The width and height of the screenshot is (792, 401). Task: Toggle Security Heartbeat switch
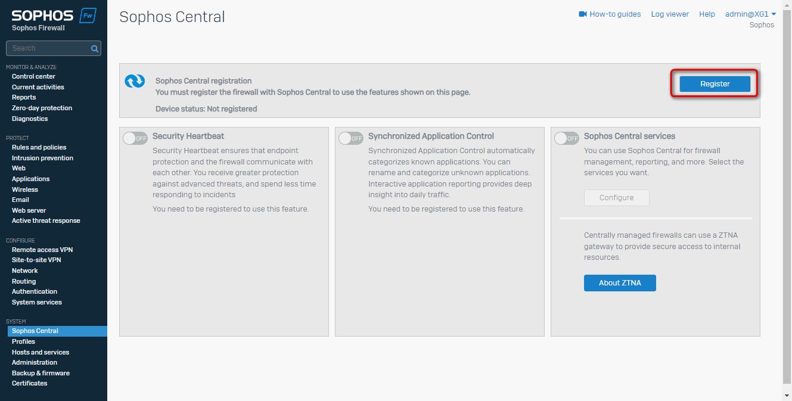point(135,138)
